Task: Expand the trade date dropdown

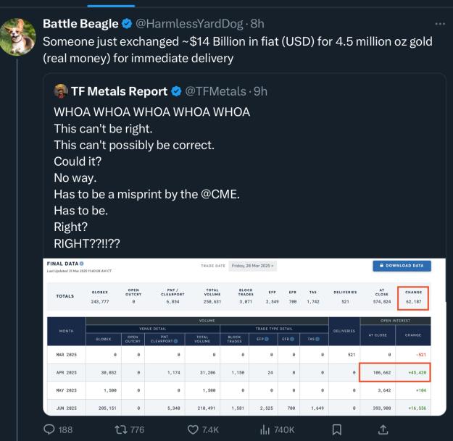Action: pos(252,266)
